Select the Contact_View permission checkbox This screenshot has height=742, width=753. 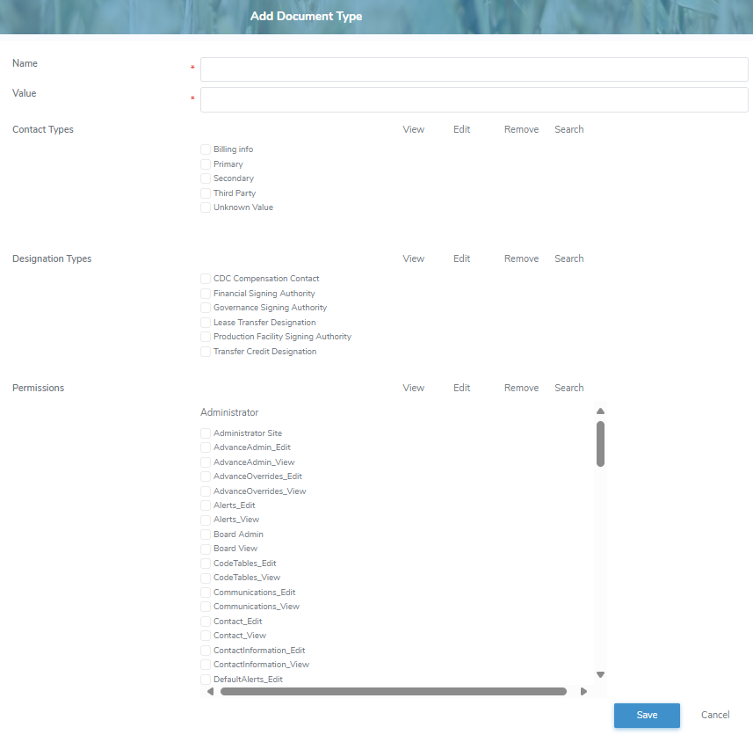tap(206, 636)
